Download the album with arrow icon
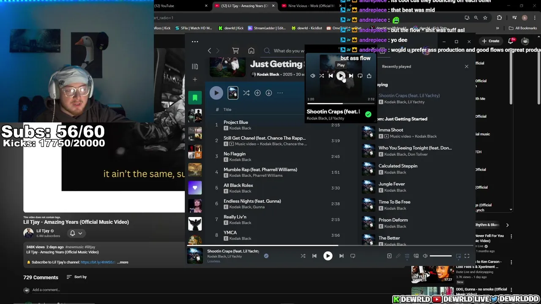Image resolution: width=541 pixels, height=304 pixels. coord(269,93)
